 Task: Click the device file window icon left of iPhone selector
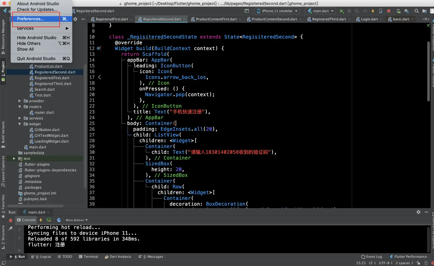pos(247,11)
